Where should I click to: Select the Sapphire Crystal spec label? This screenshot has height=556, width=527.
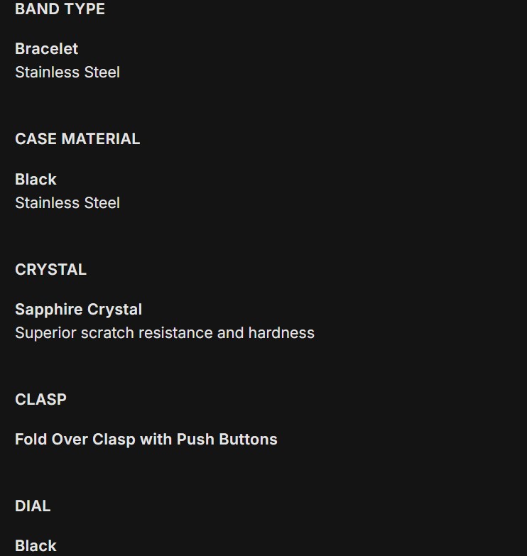78,310
